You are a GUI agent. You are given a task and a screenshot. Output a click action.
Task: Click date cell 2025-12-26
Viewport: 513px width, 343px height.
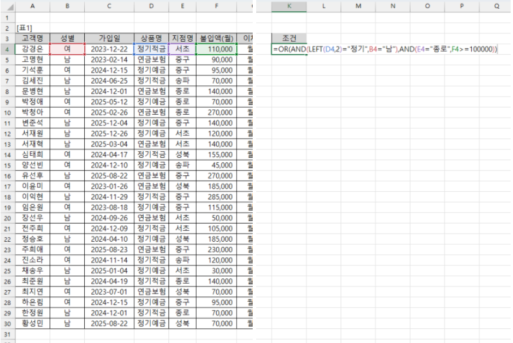(x=109, y=134)
